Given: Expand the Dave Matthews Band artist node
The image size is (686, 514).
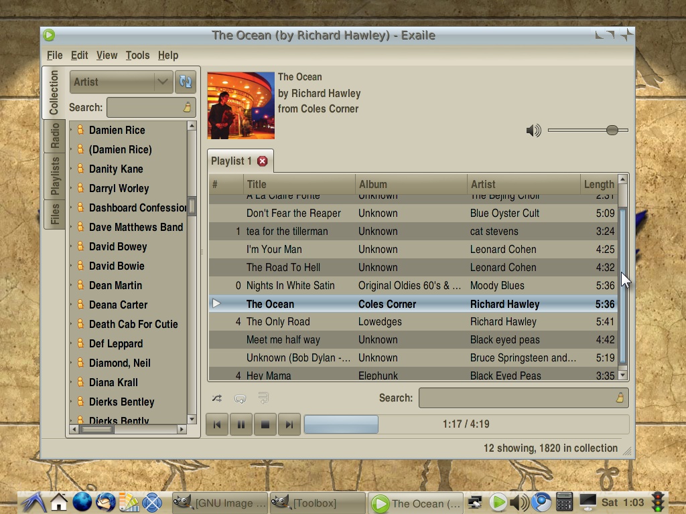Looking at the screenshot, I should tap(71, 227).
